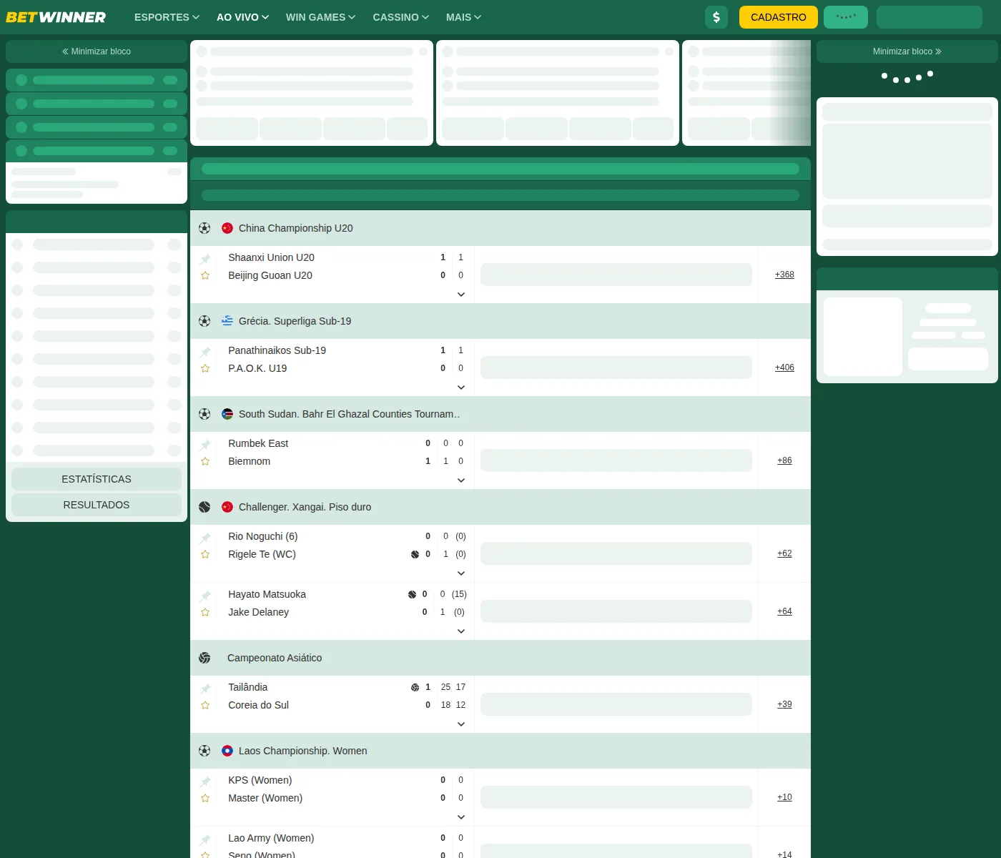Expand the Panathinaikos Sub-19 match details
1001x858 pixels.
click(461, 388)
